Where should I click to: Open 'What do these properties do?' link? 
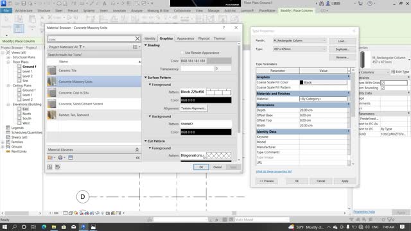pyautogui.click(x=274, y=171)
